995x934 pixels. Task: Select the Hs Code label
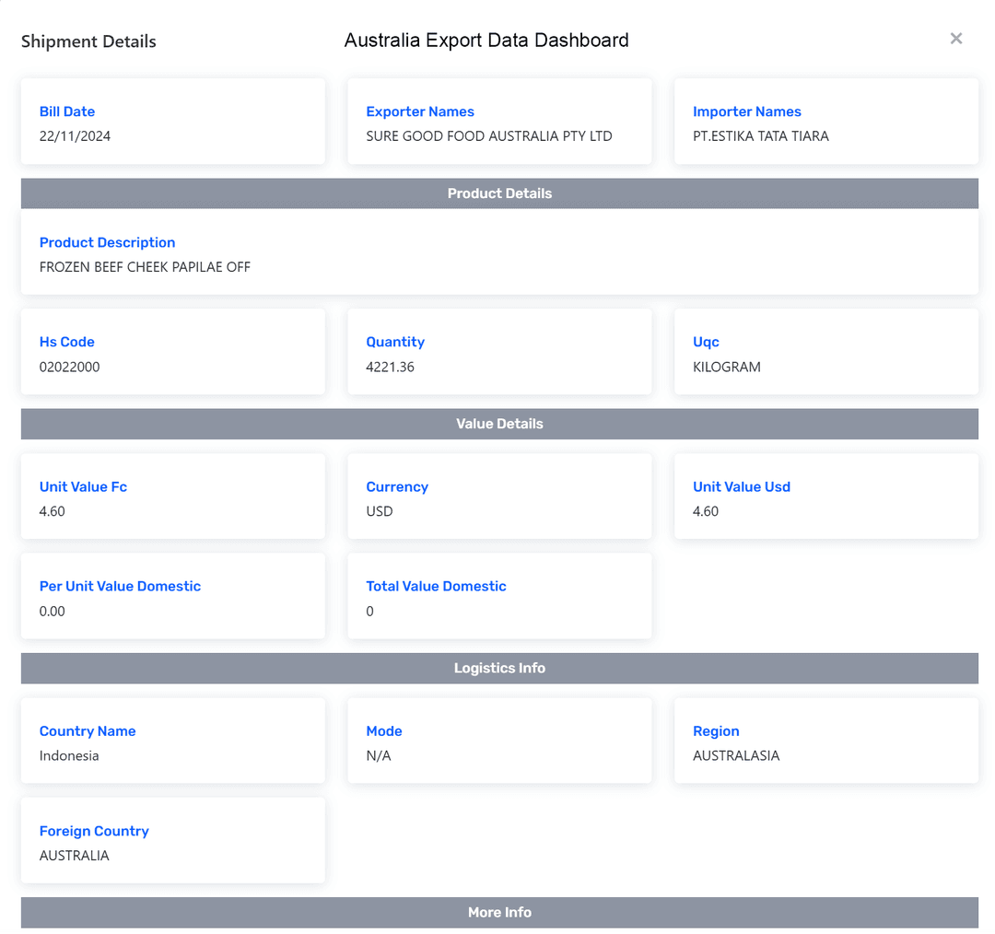tap(66, 342)
